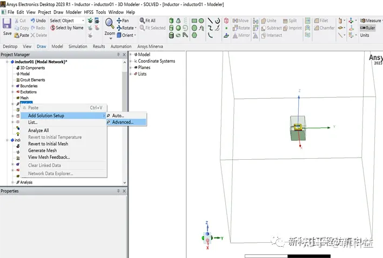
Task: Click the Ruler tool
Action: (368, 28)
